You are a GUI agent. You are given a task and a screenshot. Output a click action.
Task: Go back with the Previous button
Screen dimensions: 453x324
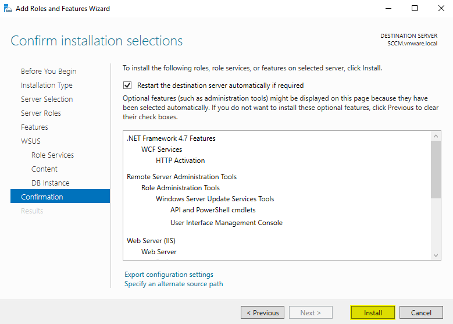click(262, 312)
